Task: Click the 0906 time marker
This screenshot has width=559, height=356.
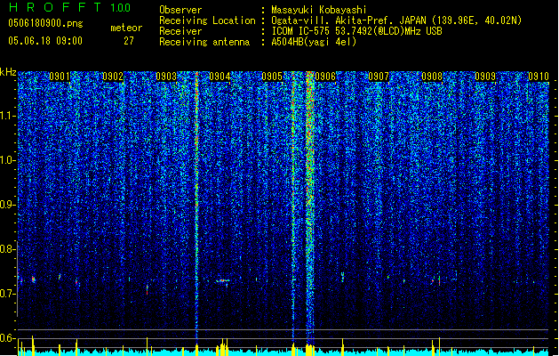Action: pos(325,77)
